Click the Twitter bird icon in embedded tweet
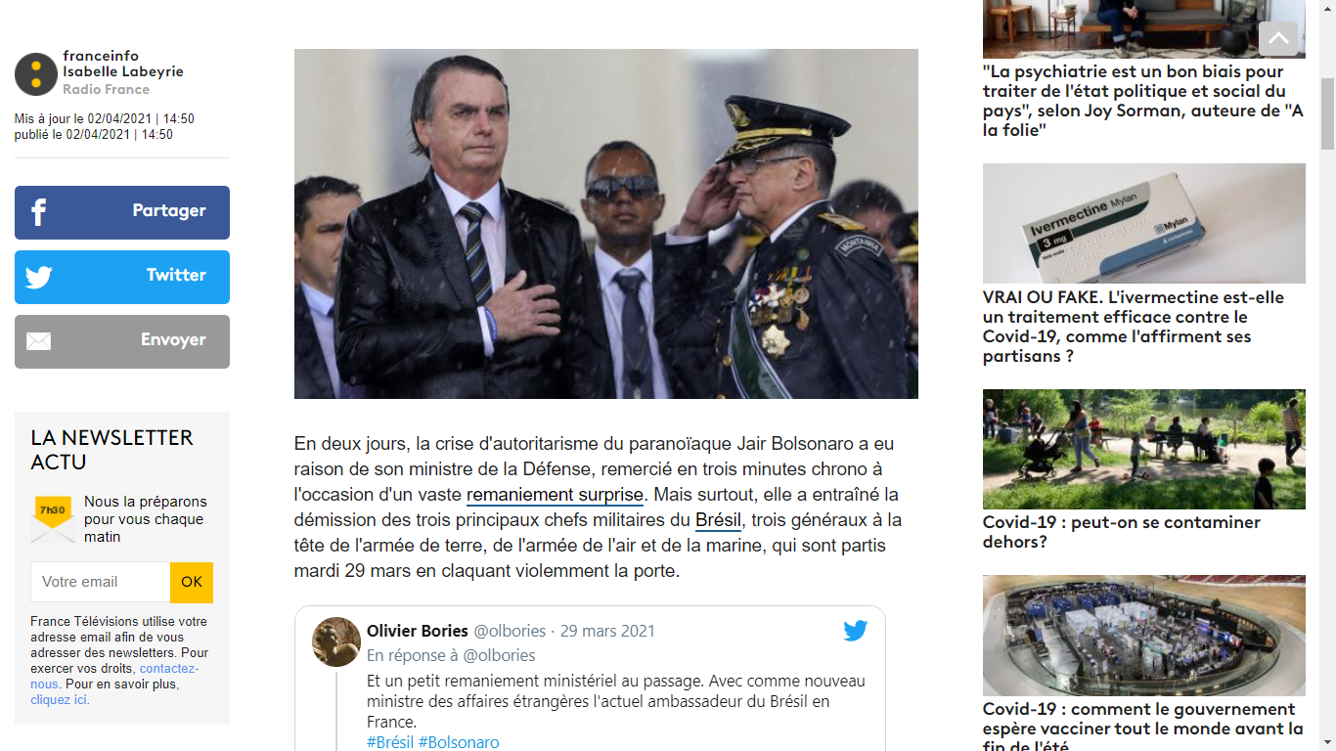This screenshot has width=1336, height=751. [x=856, y=631]
